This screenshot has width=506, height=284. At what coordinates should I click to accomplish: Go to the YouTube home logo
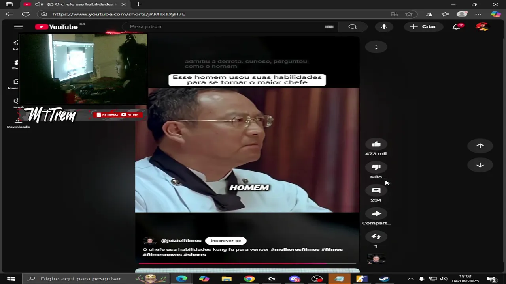point(57,27)
